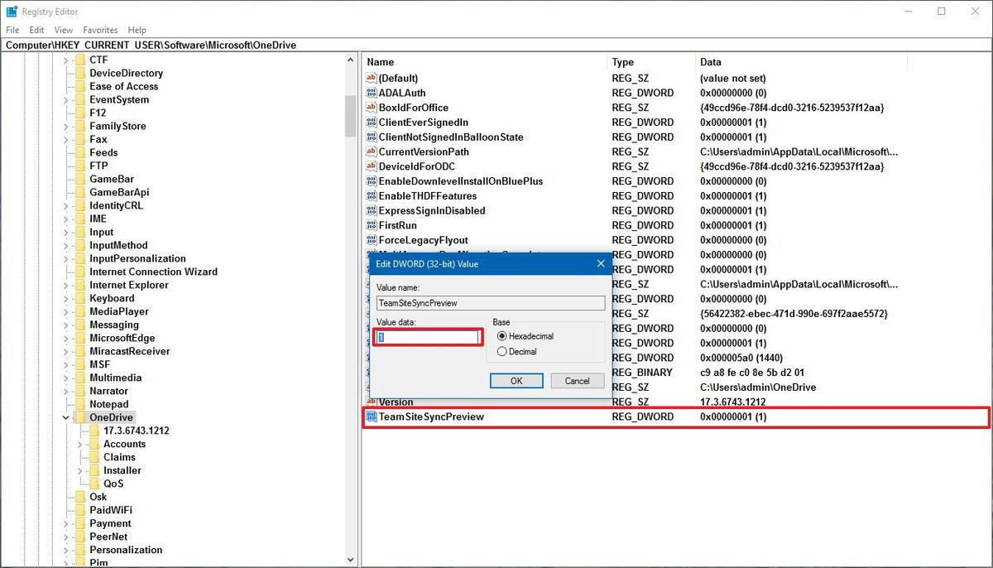Click the OK button in the dialog
The width and height of the screenshot is (993, 568).
tap(516, 380)
